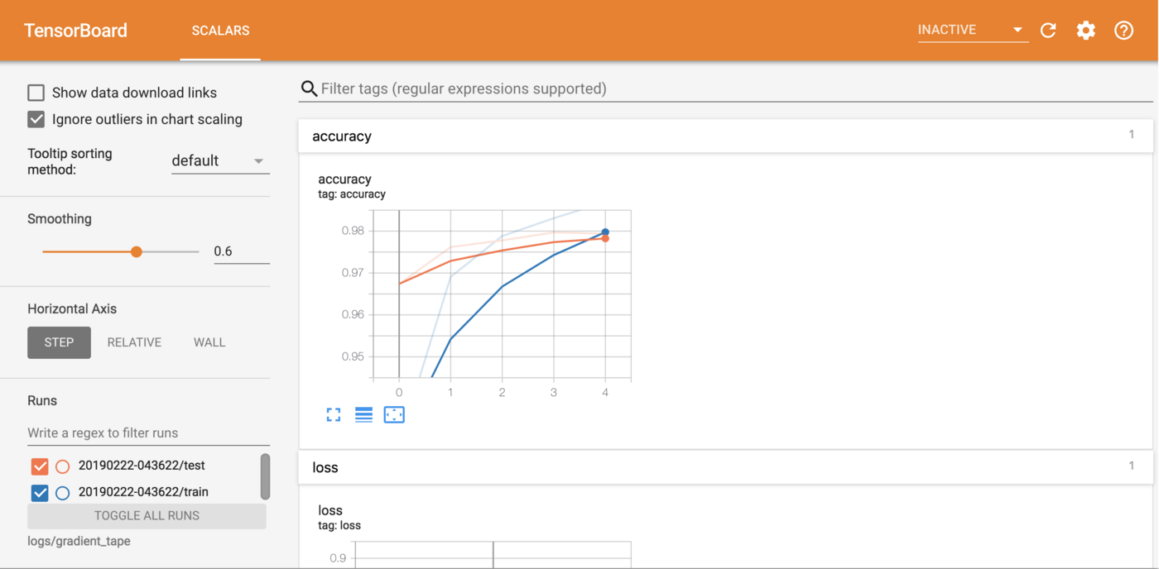1159x569 pixels.
Task: Fit accuracy chart domain to data
Action: click(394, 414)
